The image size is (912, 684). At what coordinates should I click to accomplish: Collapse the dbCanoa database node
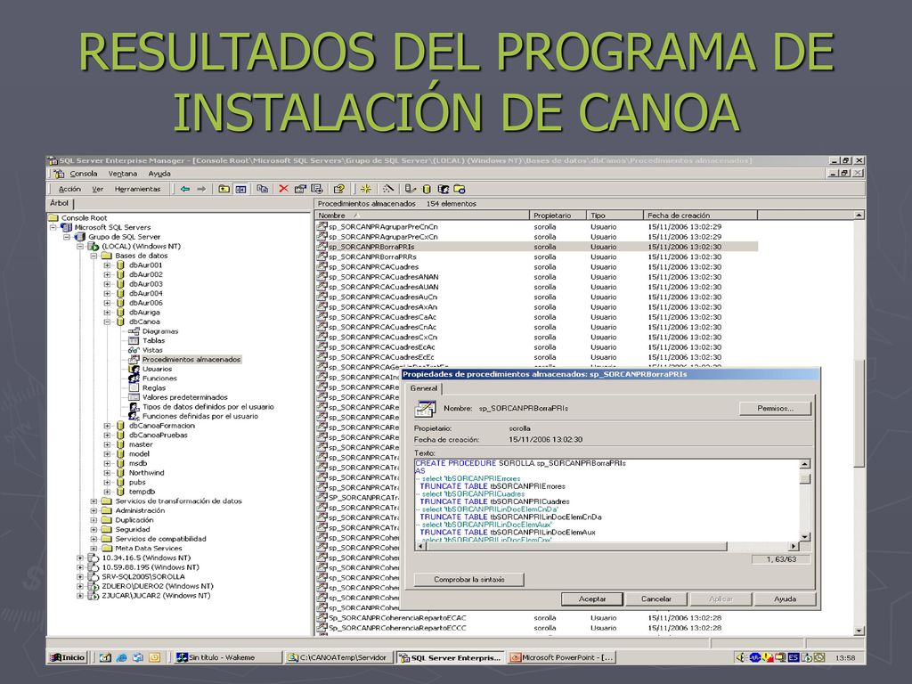[x=107, y=322]
